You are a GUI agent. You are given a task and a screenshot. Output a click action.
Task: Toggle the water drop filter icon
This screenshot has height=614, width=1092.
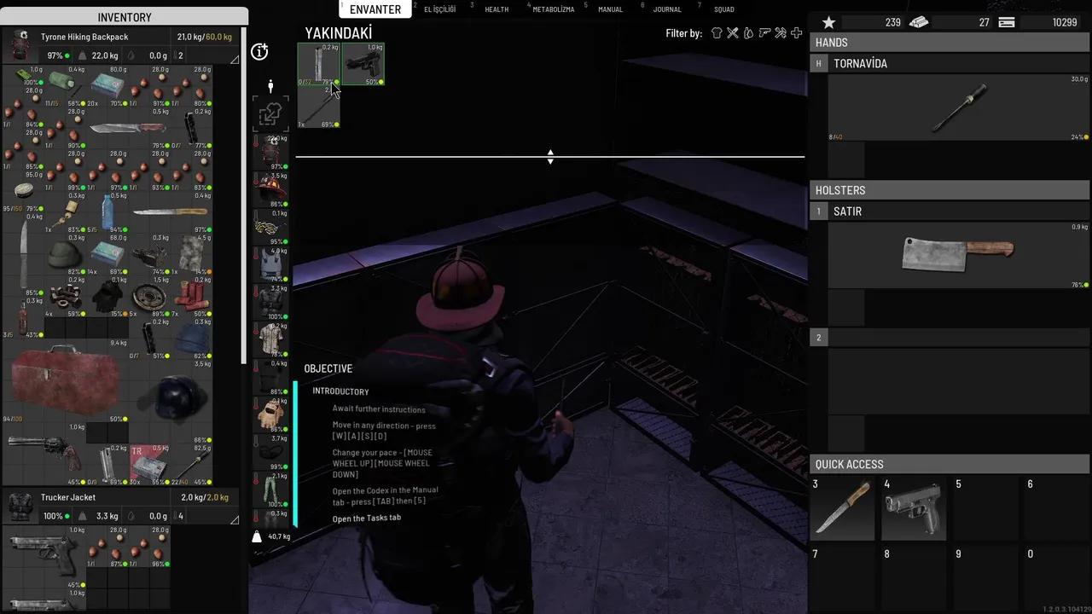pyautogui.click(x=748, y=33)
